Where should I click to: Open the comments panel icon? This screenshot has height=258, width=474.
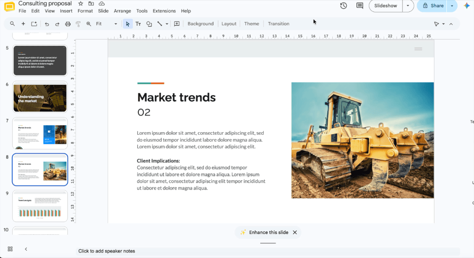tap(360, 6)
